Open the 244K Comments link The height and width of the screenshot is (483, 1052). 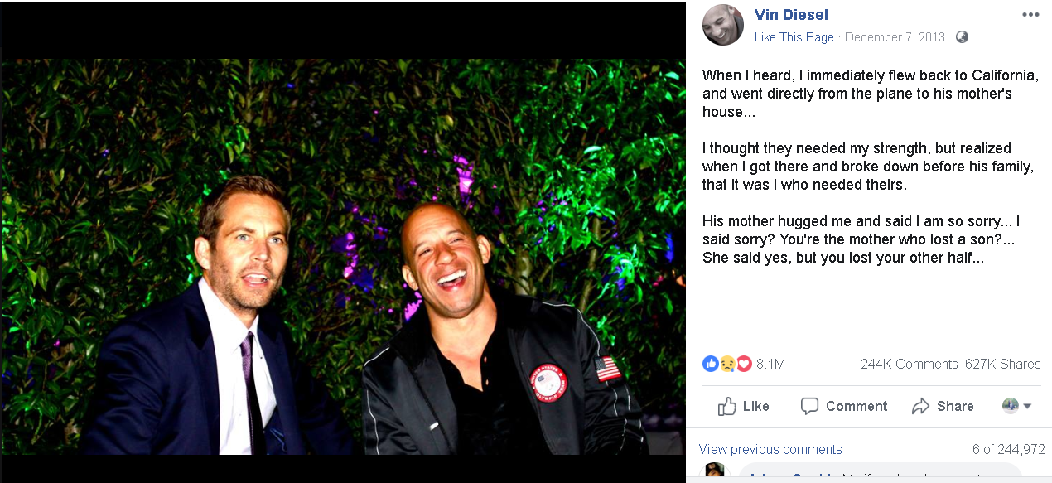point(909,364)
